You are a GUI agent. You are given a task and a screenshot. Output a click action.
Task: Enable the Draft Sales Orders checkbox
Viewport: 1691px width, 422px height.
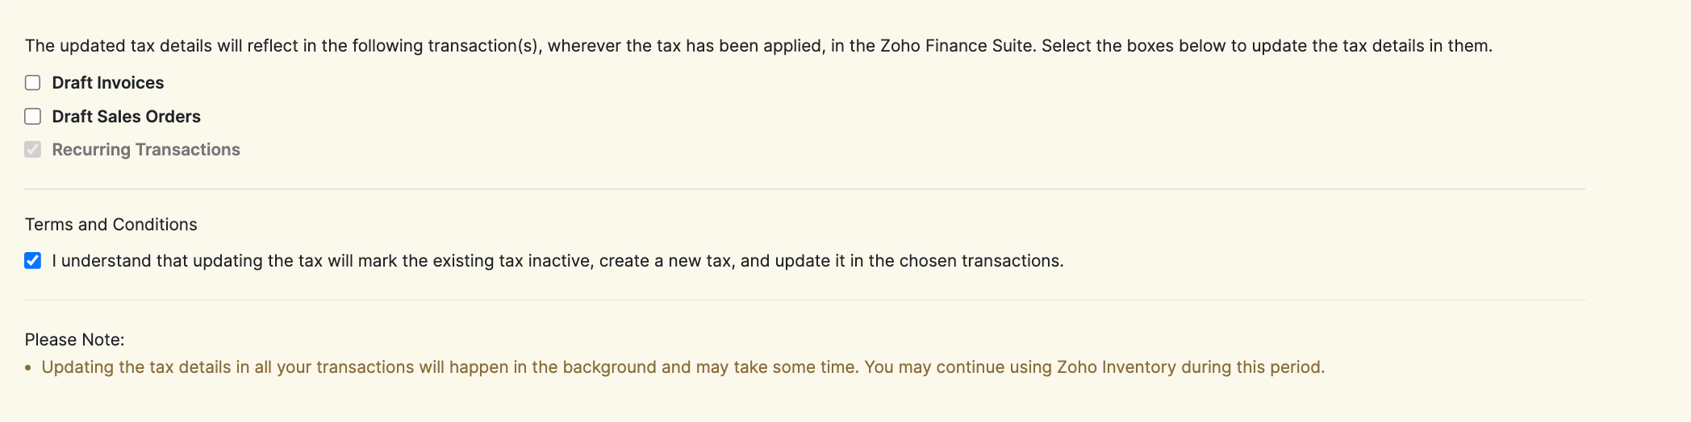(33, 117)
